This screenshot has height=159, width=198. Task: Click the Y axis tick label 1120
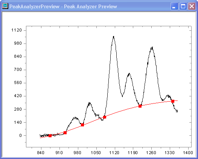pyautogui.click(x=17, y=30)
